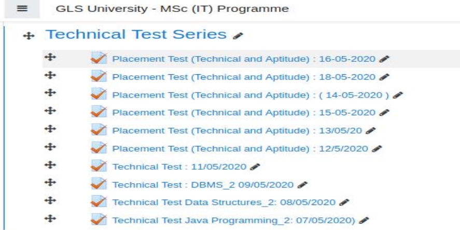
Task: Click move handle for Placement Test 12/5/2020
Action: (50, 146)
